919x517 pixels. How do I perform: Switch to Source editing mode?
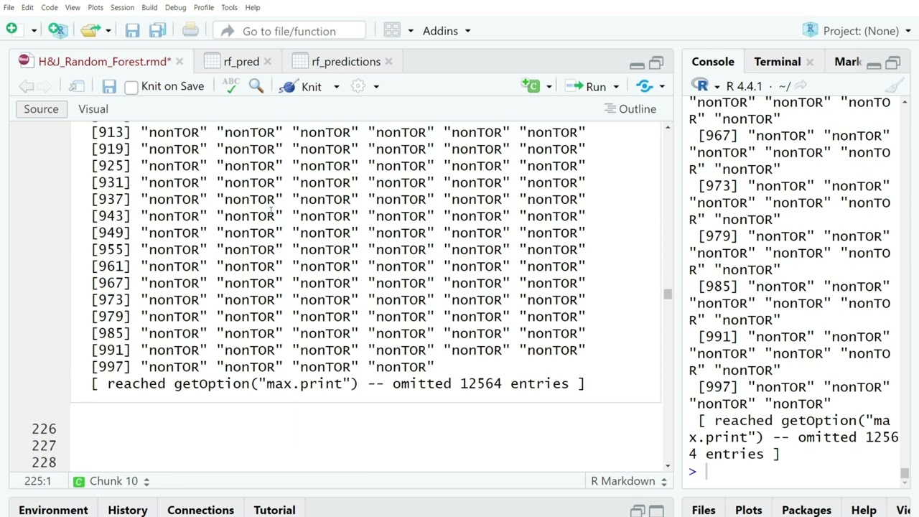click(x=41, y=109)
